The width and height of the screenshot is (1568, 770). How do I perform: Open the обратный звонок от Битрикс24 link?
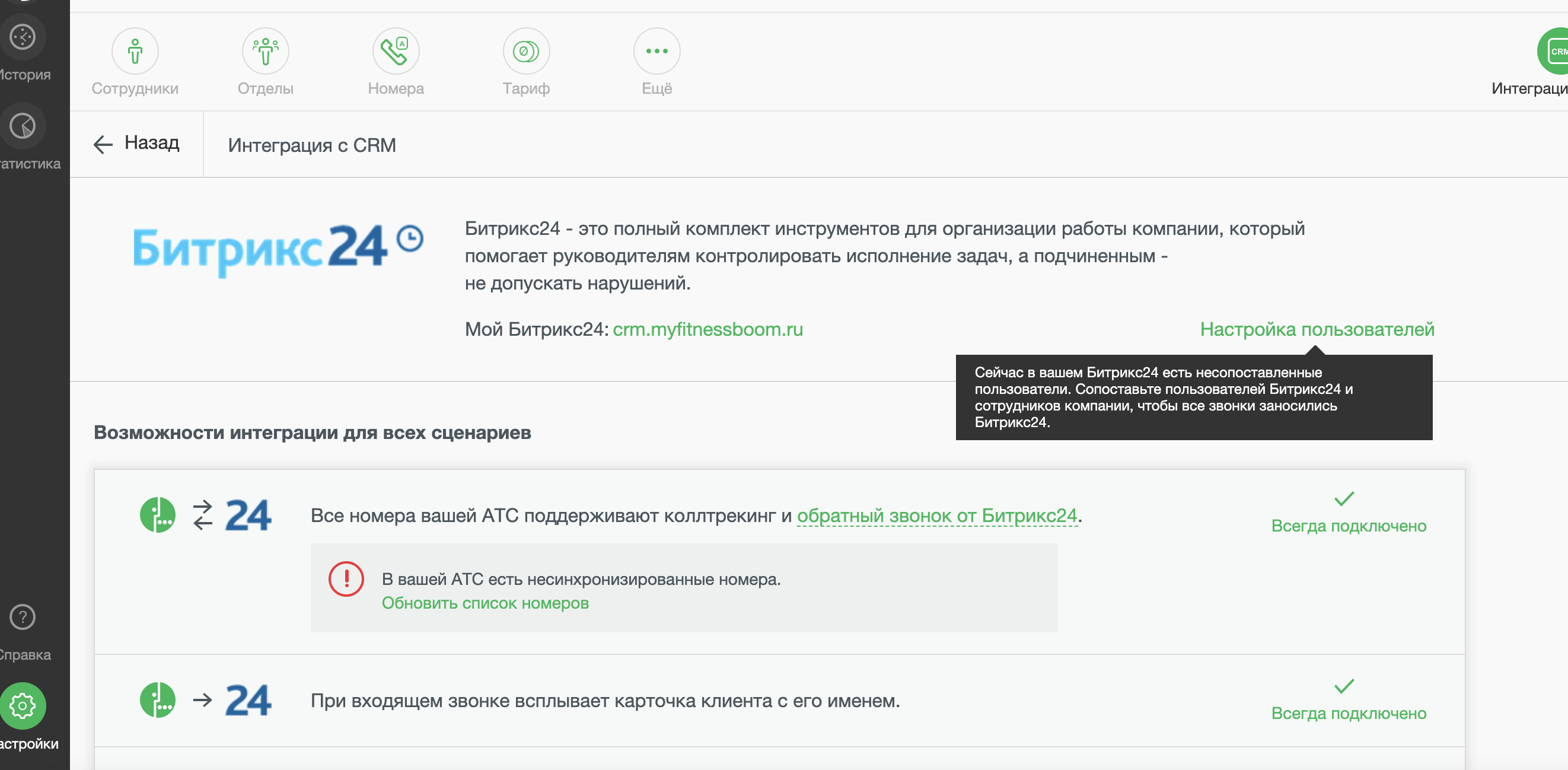tap(937, 516)
